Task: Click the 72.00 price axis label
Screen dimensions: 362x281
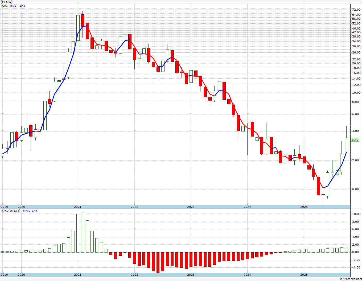Action: 356,10
